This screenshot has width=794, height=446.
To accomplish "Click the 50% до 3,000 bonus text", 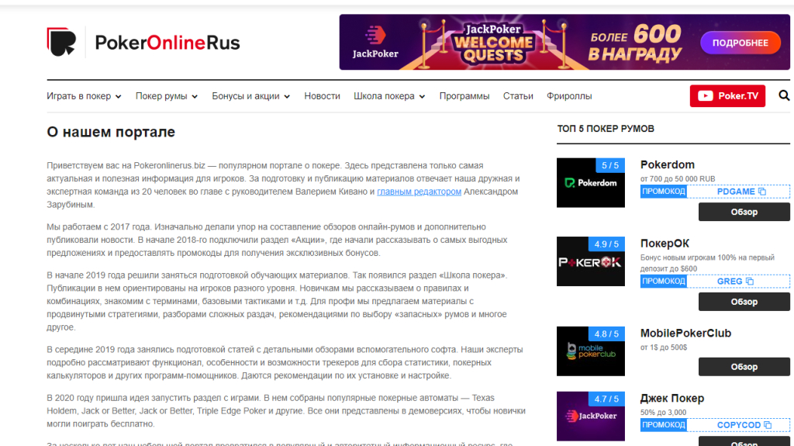I will (664, 413).
